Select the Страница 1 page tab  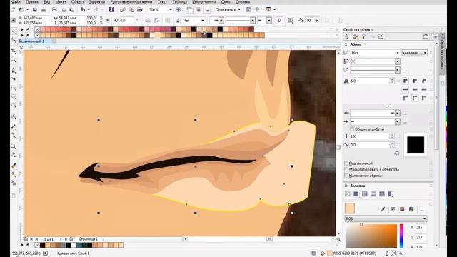pos(88,239)
